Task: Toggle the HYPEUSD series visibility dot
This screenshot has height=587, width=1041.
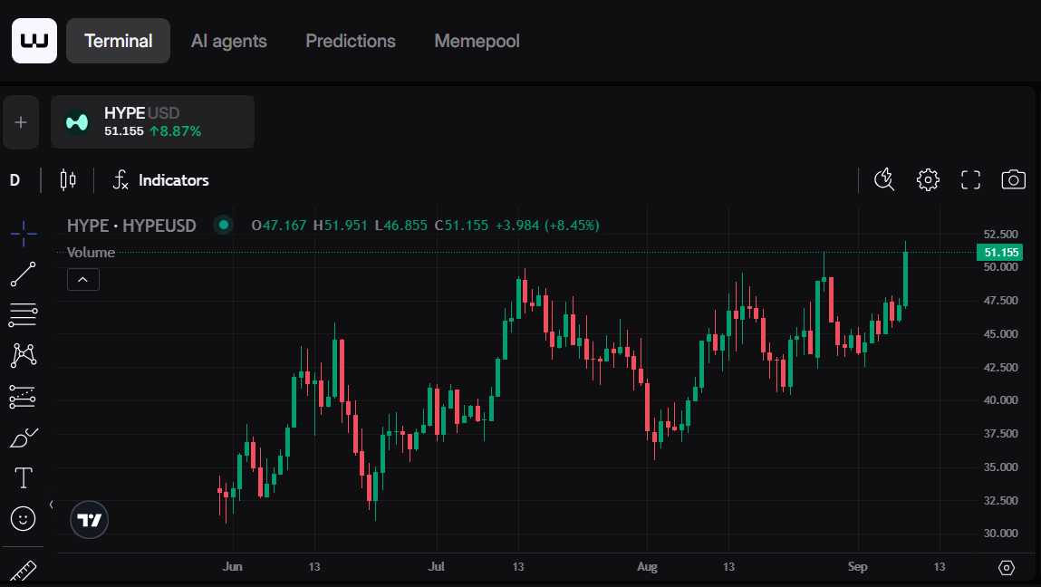Action: 223,225
